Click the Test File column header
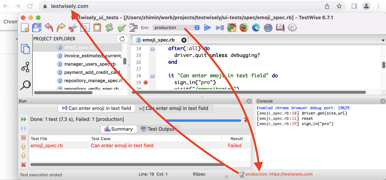Image resolution: width=386 pixels, height=180 pixels. (x=59, y=139)
